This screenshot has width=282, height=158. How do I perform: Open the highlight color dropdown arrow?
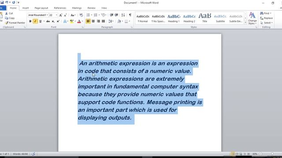tap(75, 22)
